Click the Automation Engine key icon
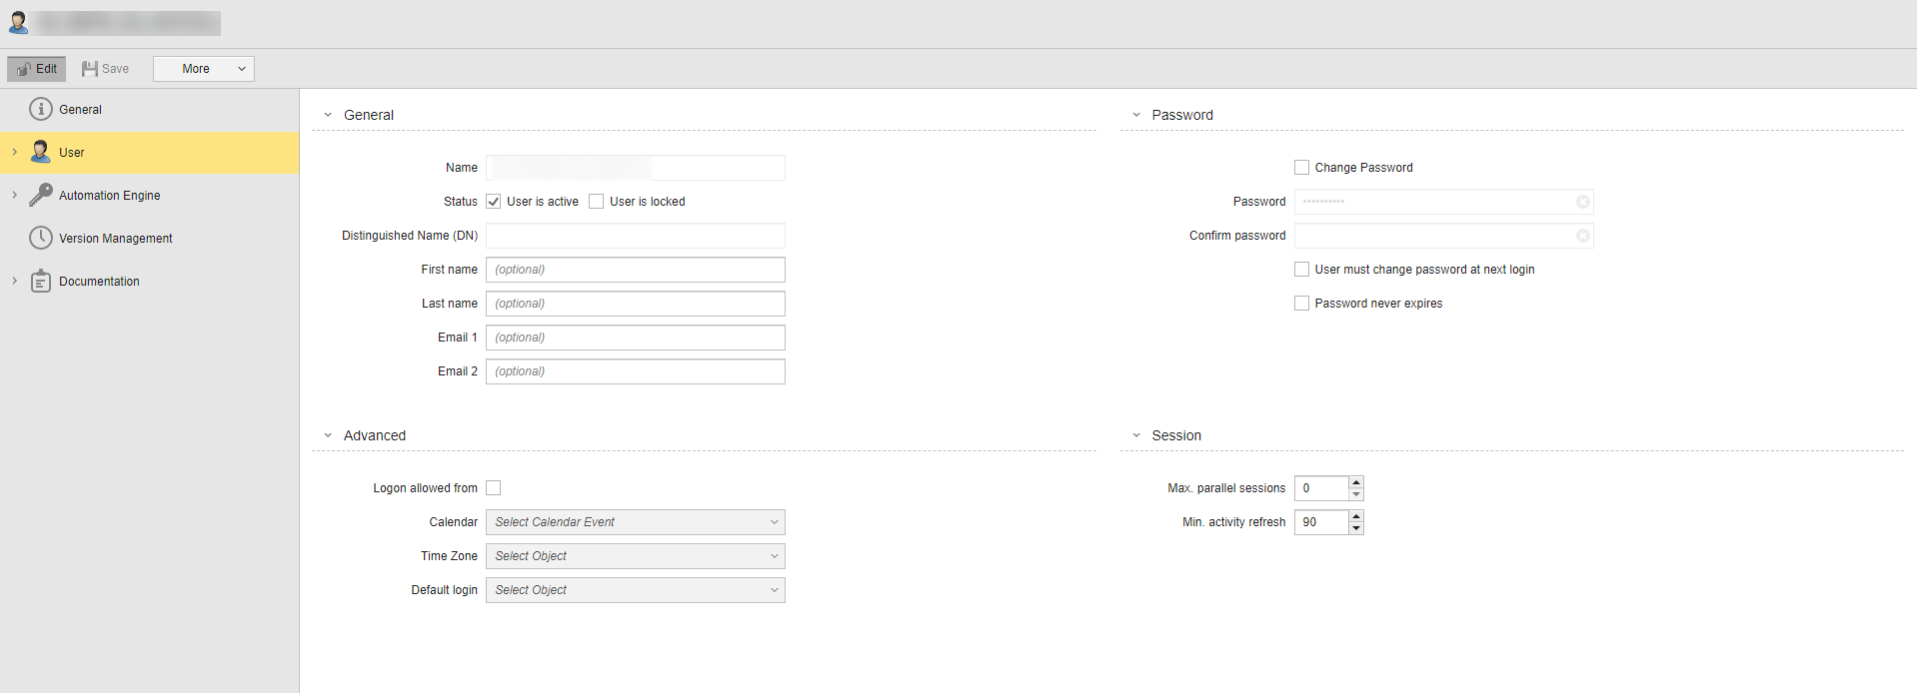The height and width of the screenshot is (693, 1917). (x=41, y=195)
